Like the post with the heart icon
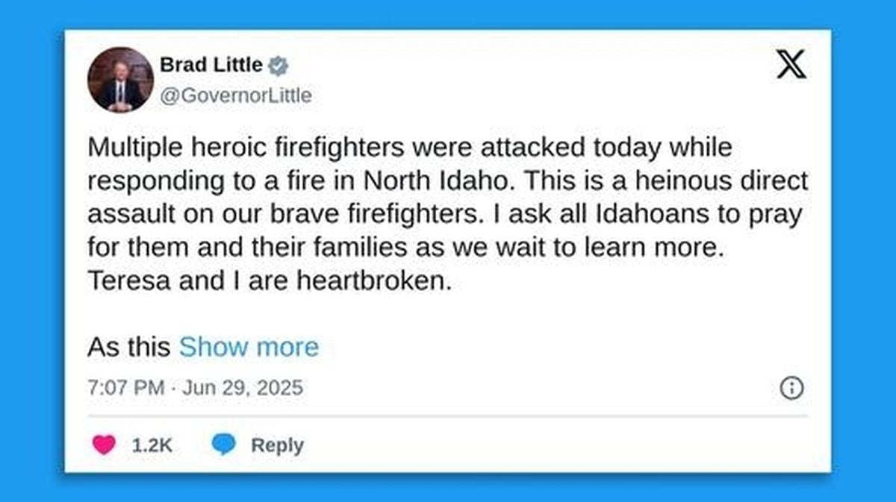Image resolution: width=896 pixels, height=502 pixels. pos(104,445)
